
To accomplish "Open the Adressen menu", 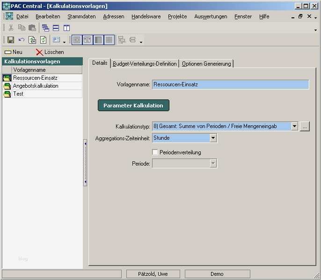I will 114,16.
